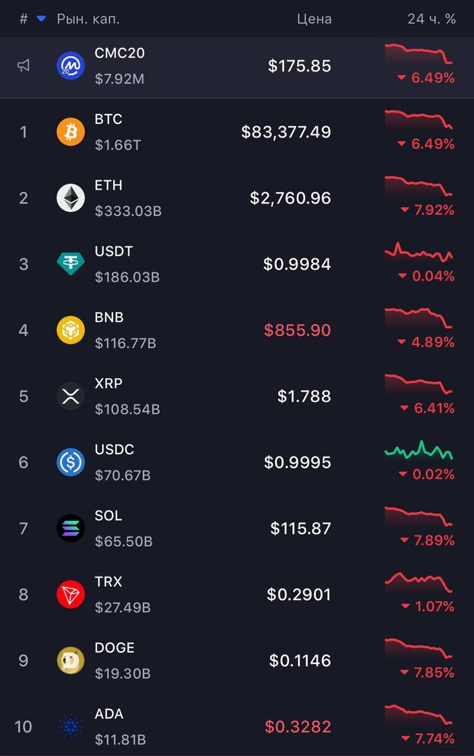Open the BTC row price $83,377.49
Screen dimensions: 474x756
point(286,132)
